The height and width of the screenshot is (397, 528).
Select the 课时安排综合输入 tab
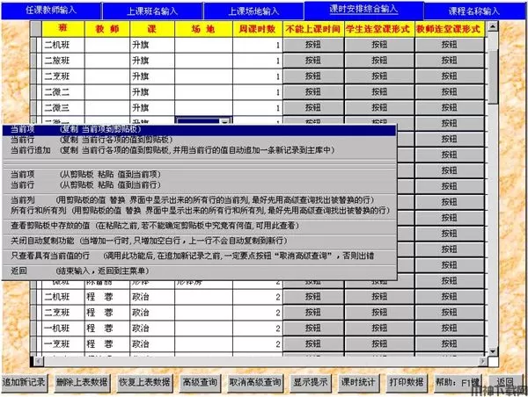(x=363, y=10)
